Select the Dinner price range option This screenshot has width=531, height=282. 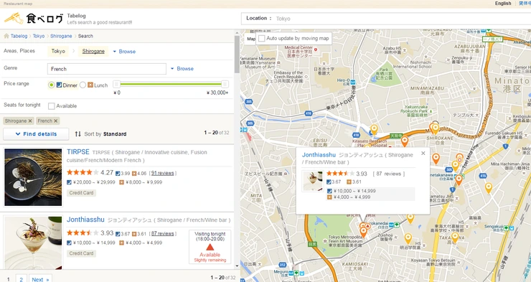51,85
